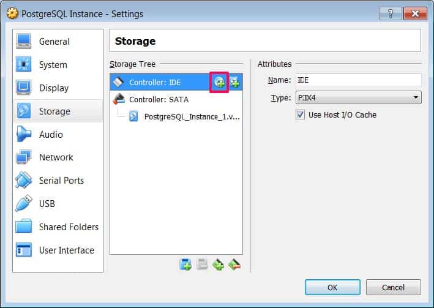434x308 pixels.
Task: Click the gear icon in title bar
Action: pyautogui.click(x=12, y=13)
